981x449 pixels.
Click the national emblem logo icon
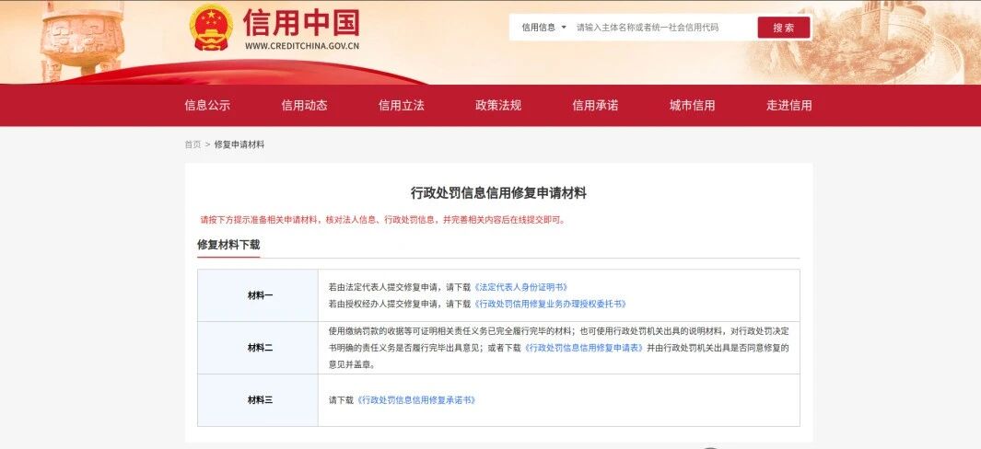212,28
